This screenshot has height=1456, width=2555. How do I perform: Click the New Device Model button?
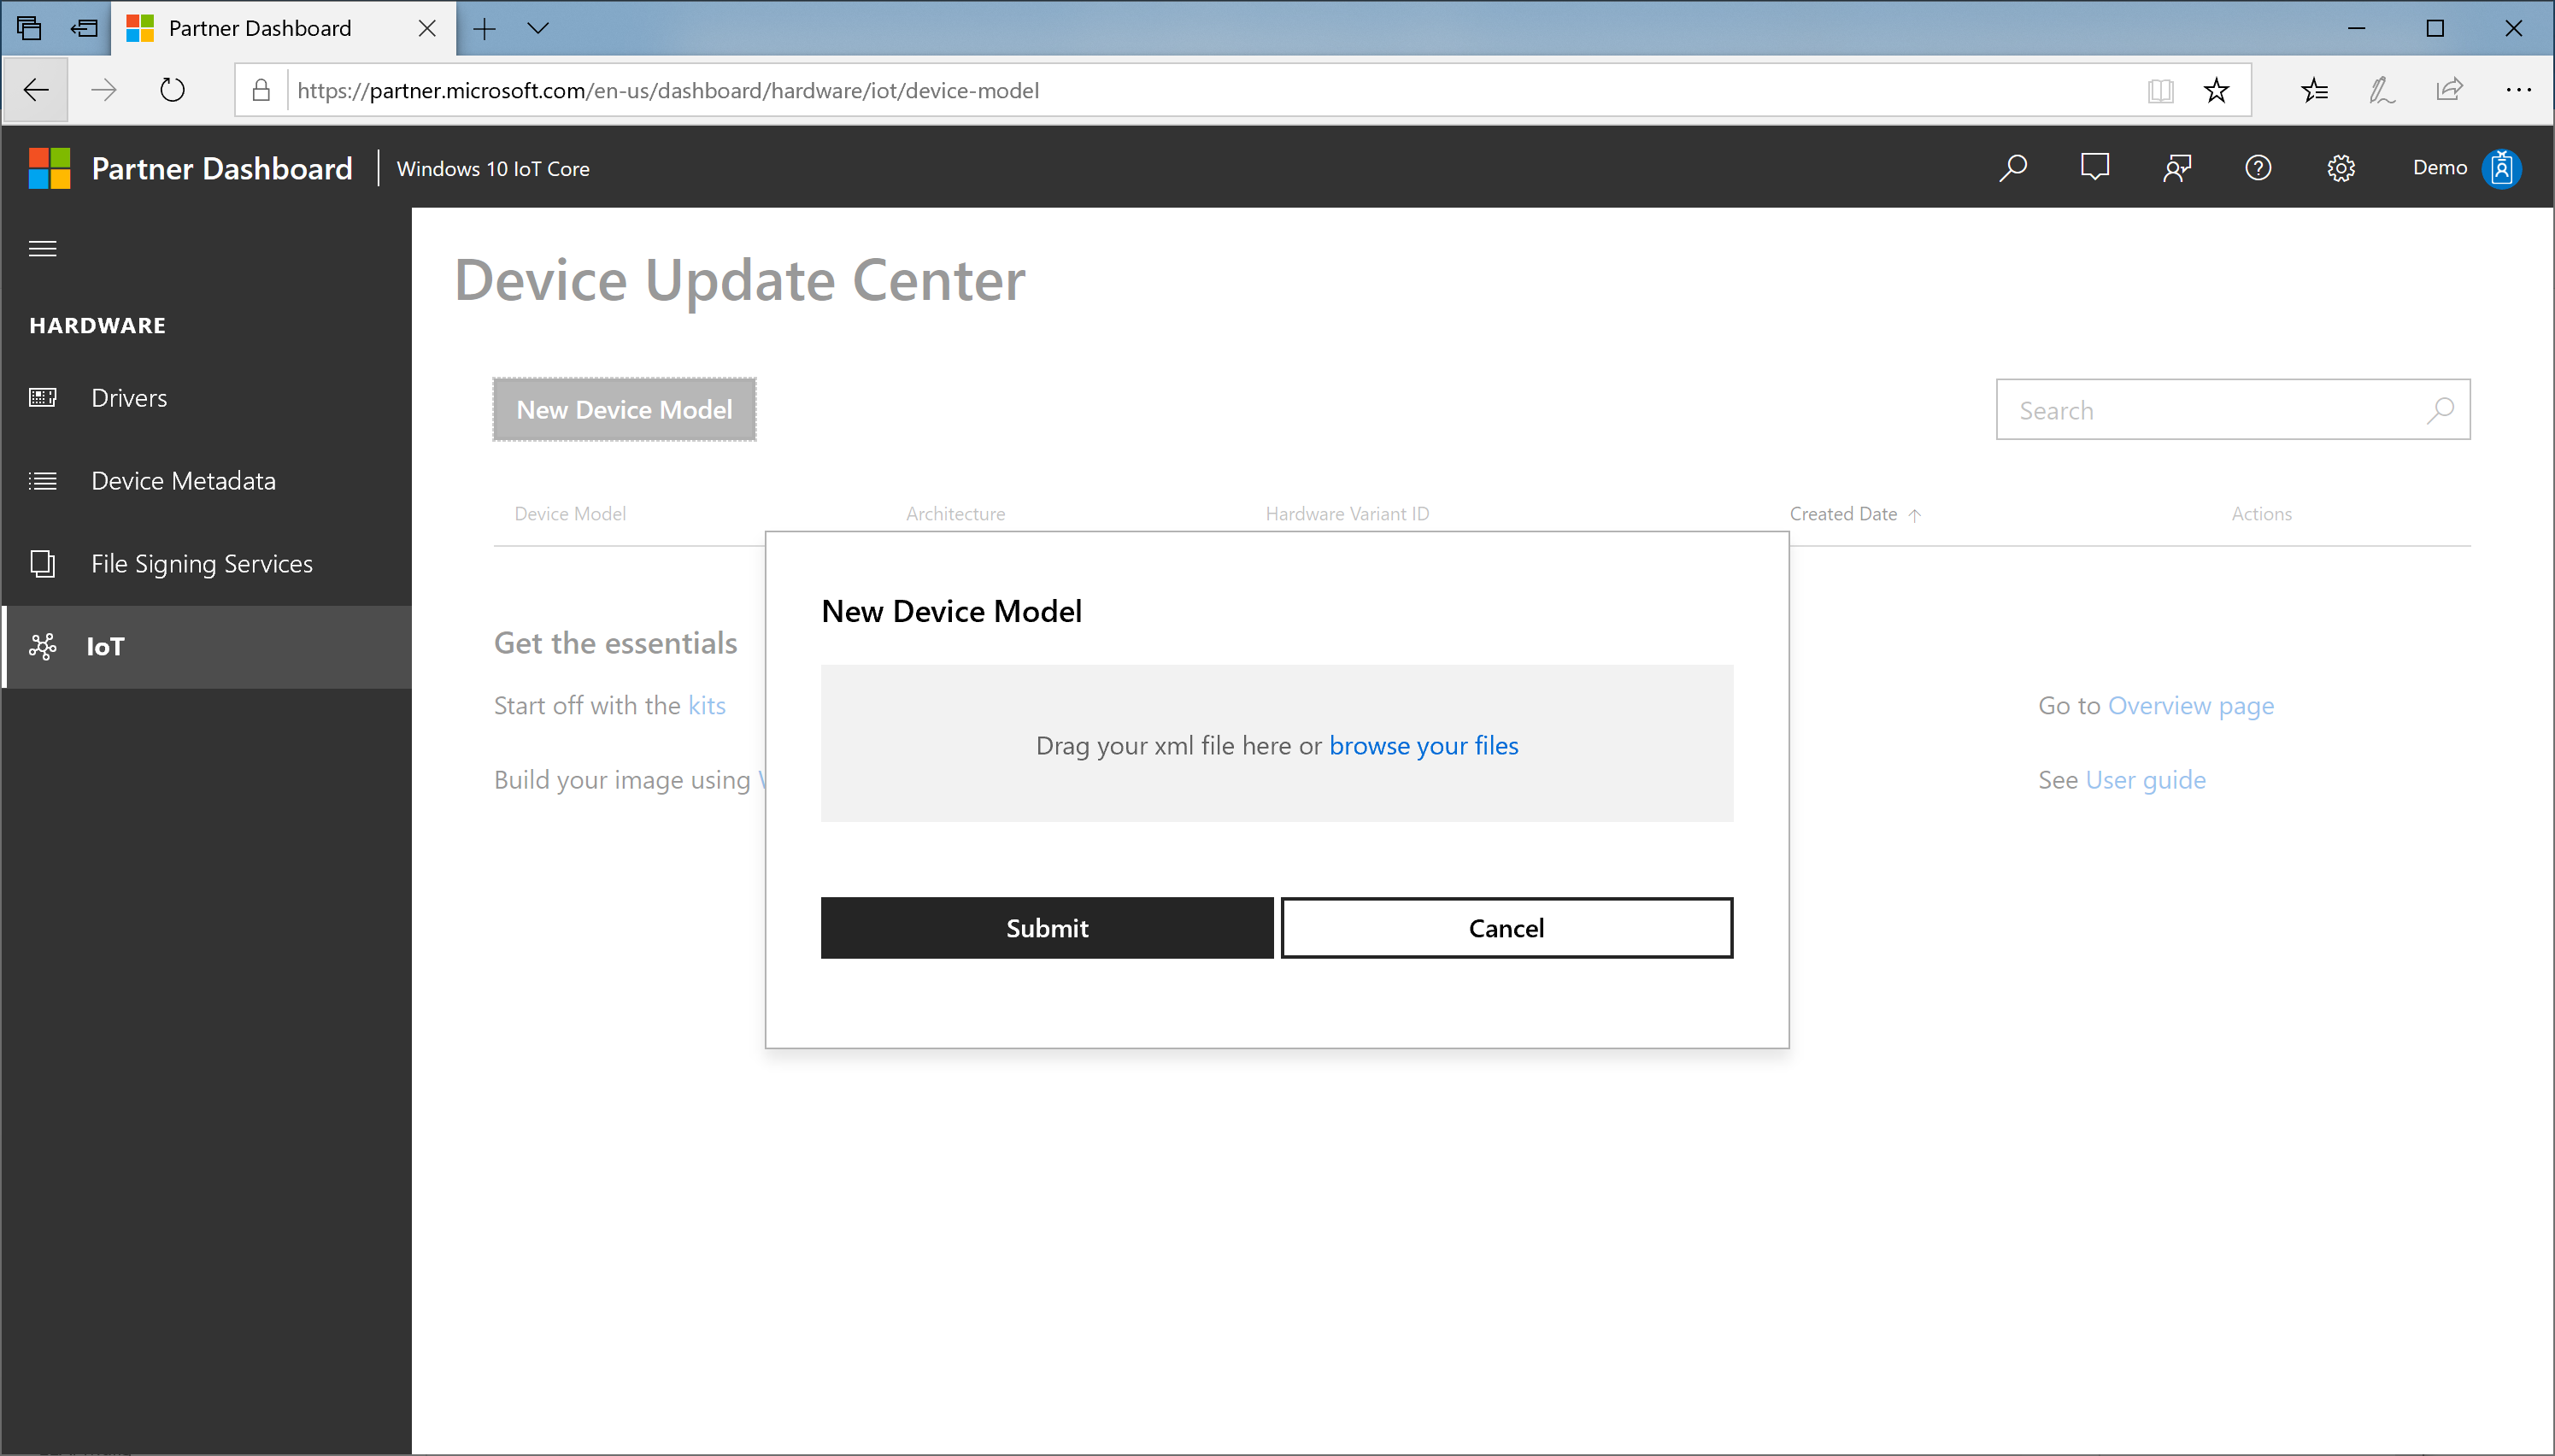coord(623,408)
